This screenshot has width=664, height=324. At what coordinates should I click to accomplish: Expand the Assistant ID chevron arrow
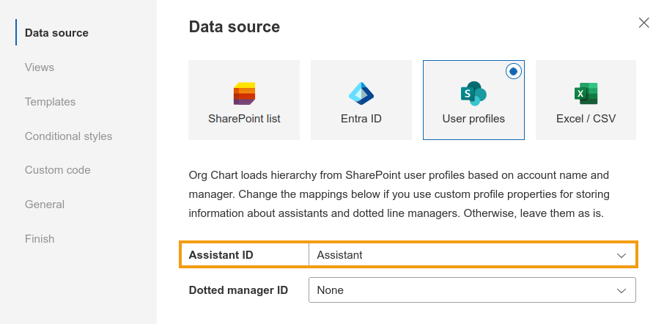tap(621, 255)
